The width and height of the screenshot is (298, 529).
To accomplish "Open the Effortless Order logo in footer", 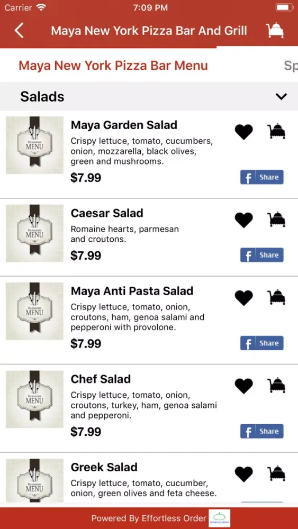I will pos(219,518).
